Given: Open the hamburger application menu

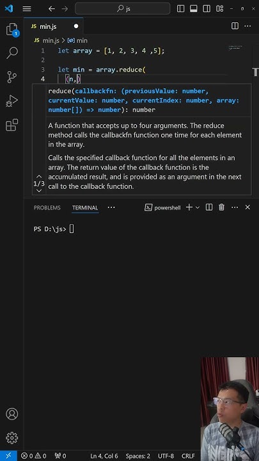Looking at the screenshot, I should point(27,9).
